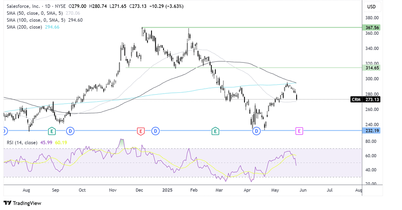The image size is (402, 210).
Task: Click 340.00 on the price axis
Action: coord(372,48)
